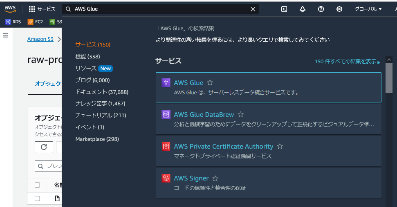Click the search results scrollbar
Viewport: 397px width, 207px height.
coord(389,78)
